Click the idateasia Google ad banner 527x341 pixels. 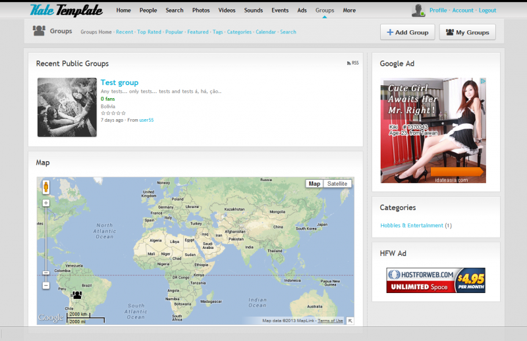click(433, 131)
